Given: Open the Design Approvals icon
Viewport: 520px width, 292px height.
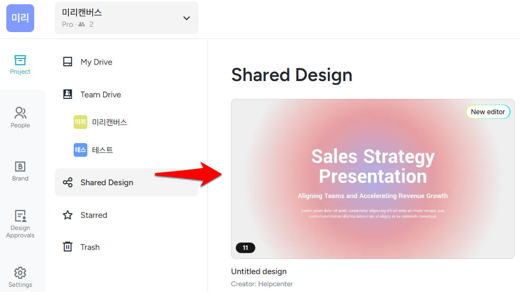Looking at the screenshot, I should pyautogui.click(x=20, y=216).
